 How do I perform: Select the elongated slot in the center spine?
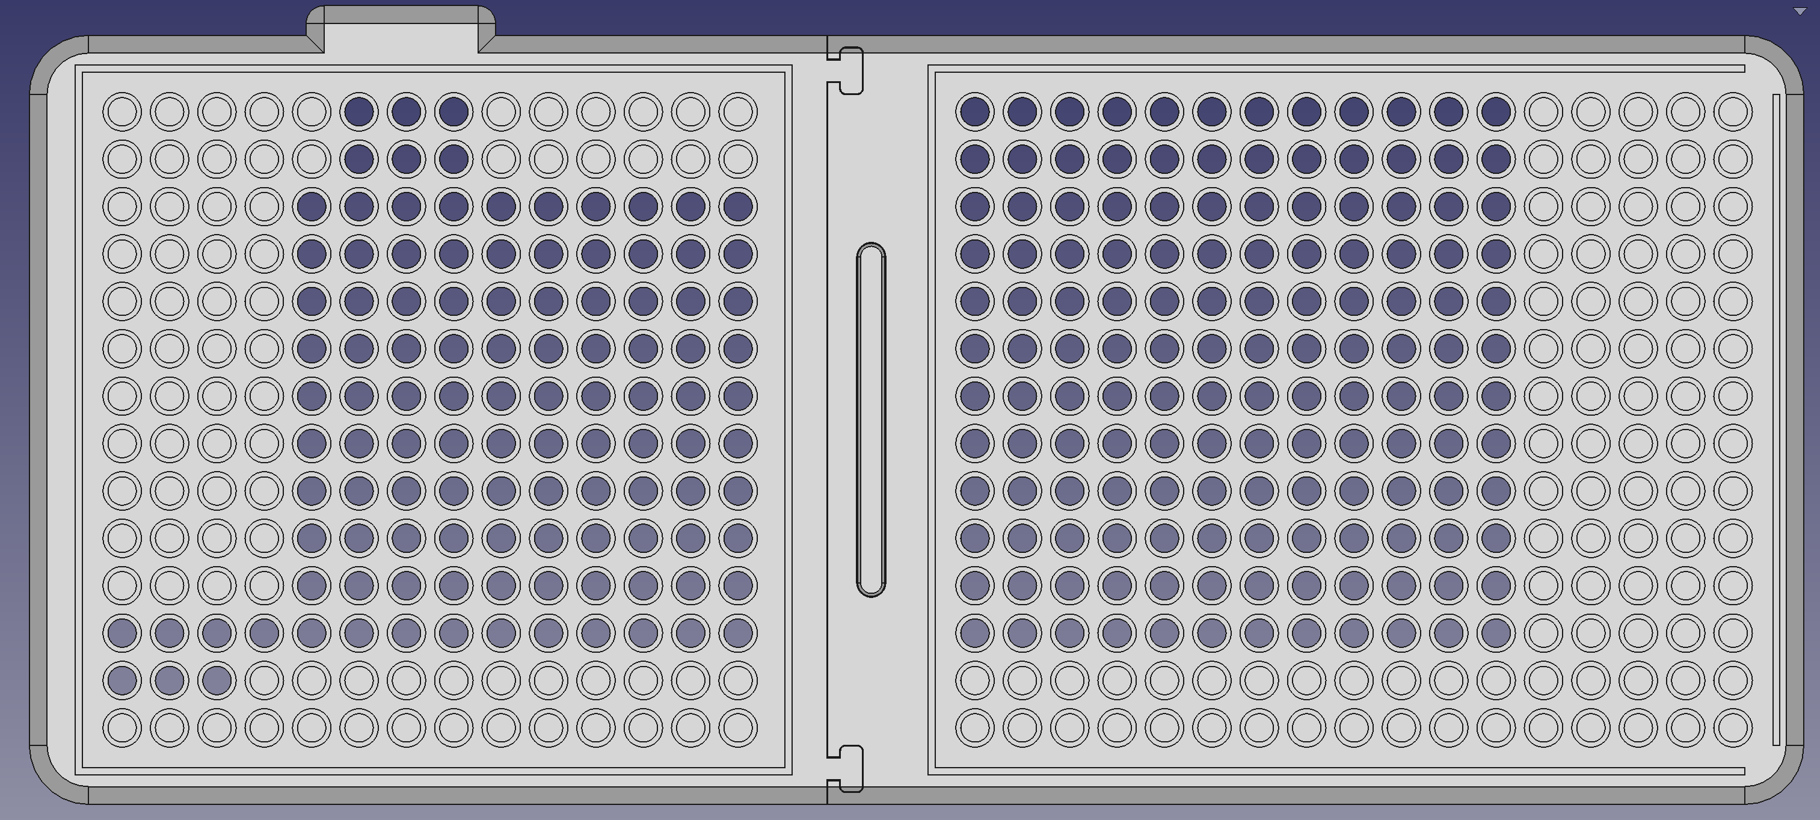click(x=871, y=420)
